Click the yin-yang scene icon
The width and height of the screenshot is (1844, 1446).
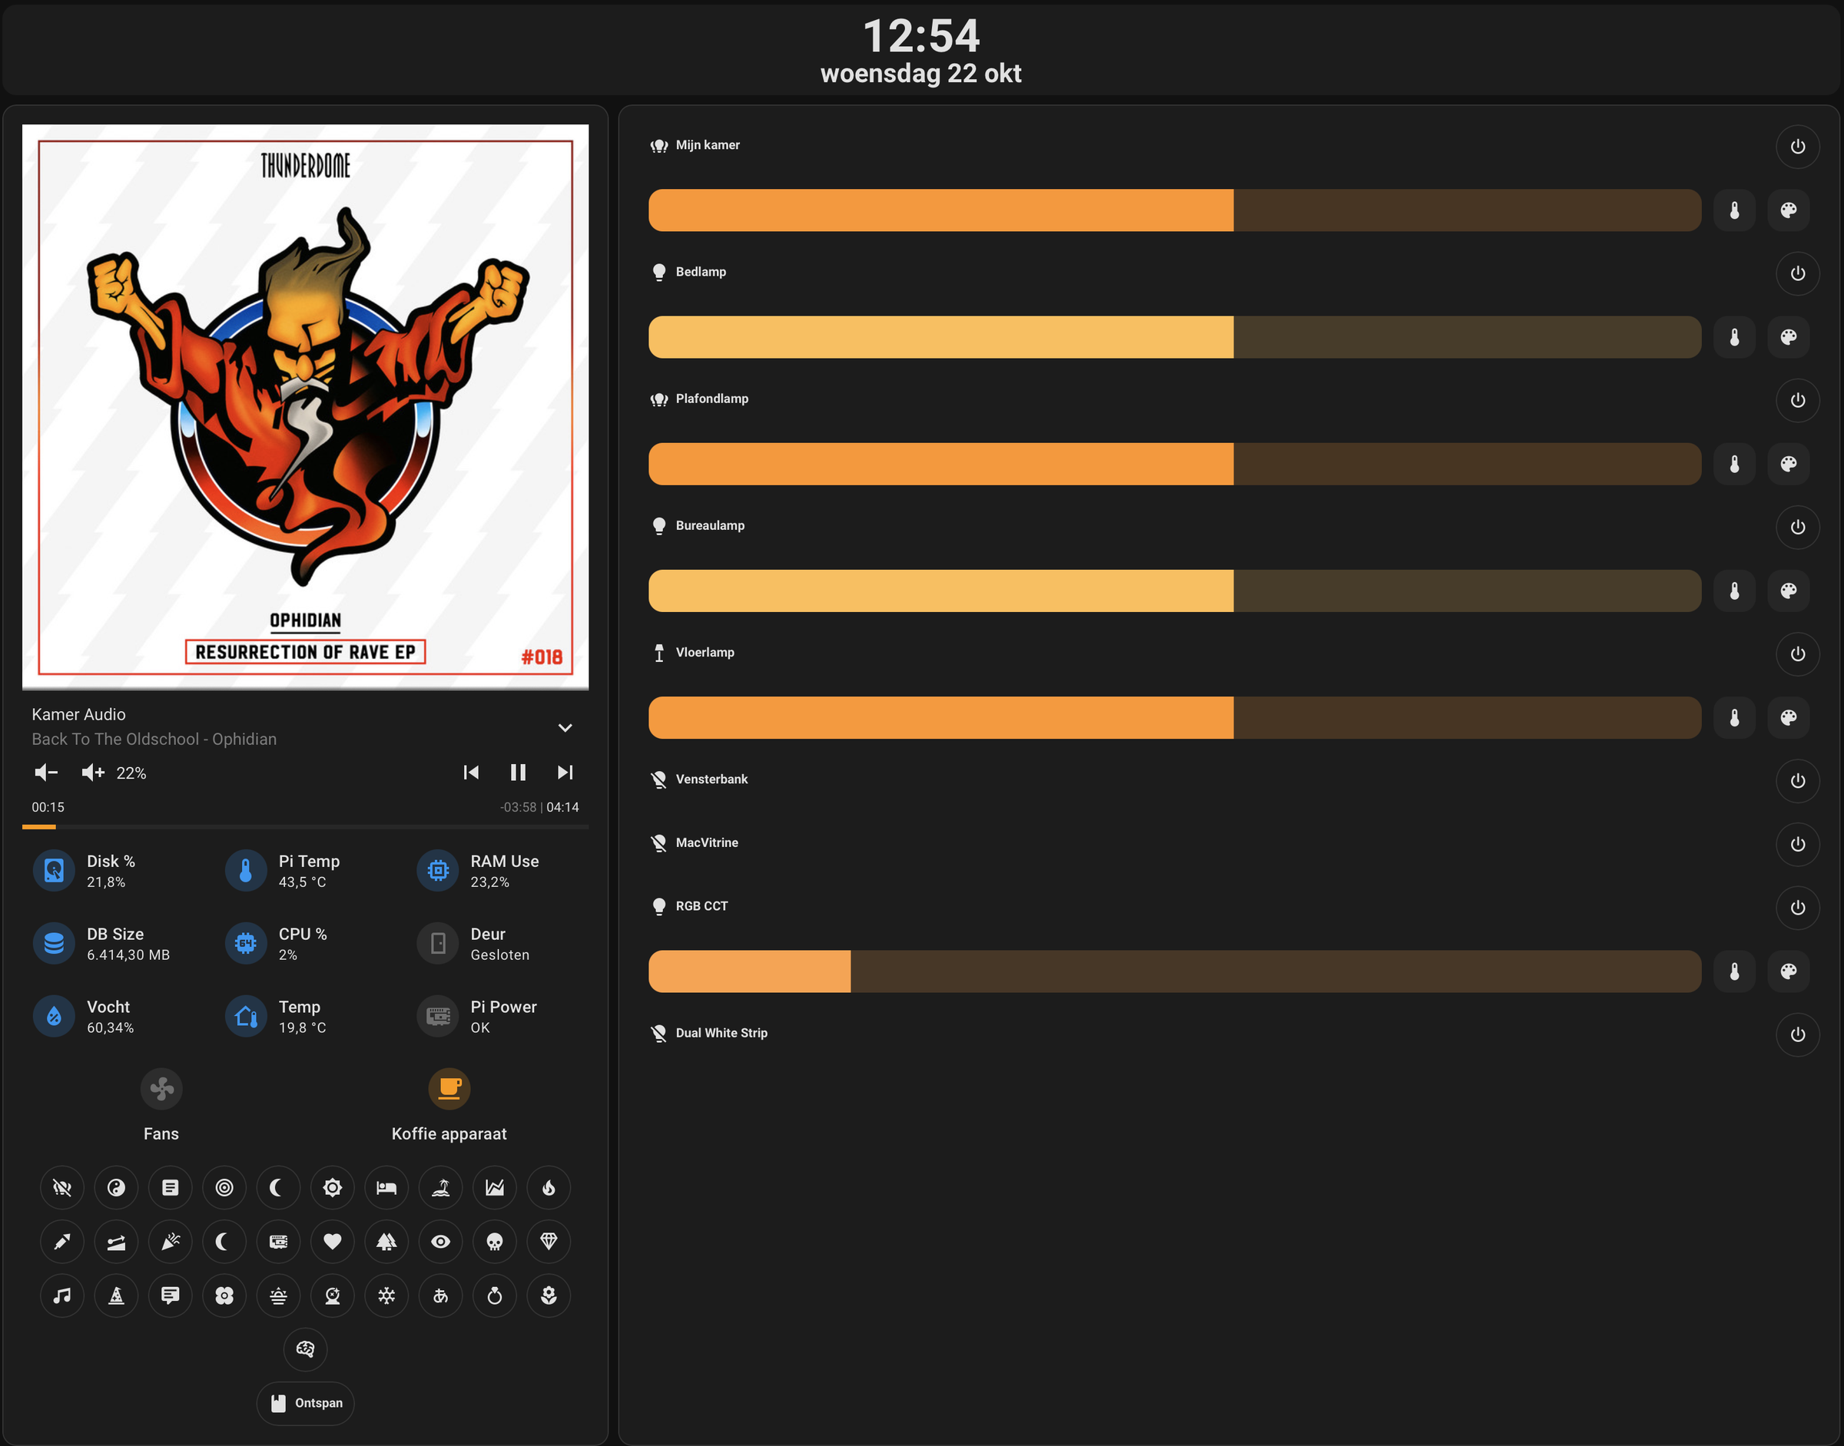pyautogui.click(x=116, y=1188)
